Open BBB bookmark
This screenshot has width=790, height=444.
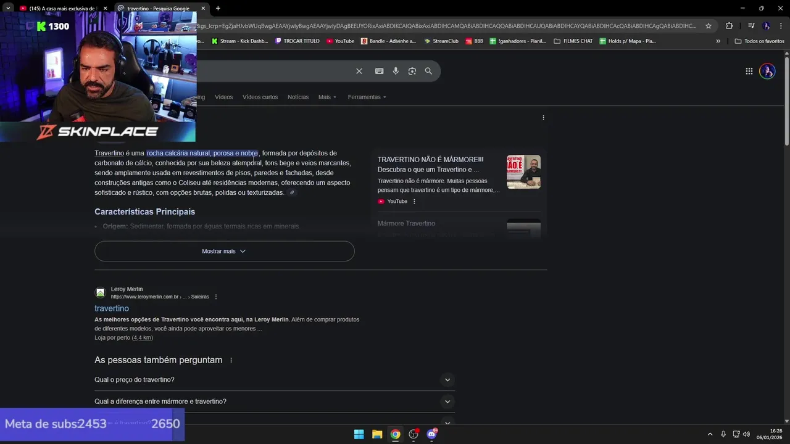click(x=474, y=41)
